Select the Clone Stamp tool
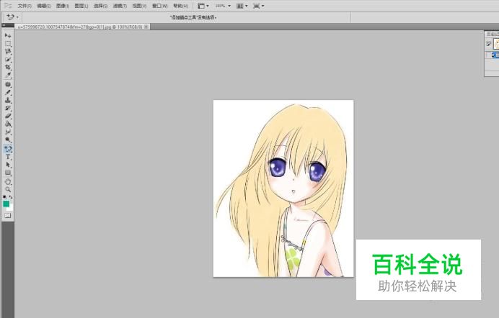The width and height of the screenshot is (499, 318). point(8,100)
